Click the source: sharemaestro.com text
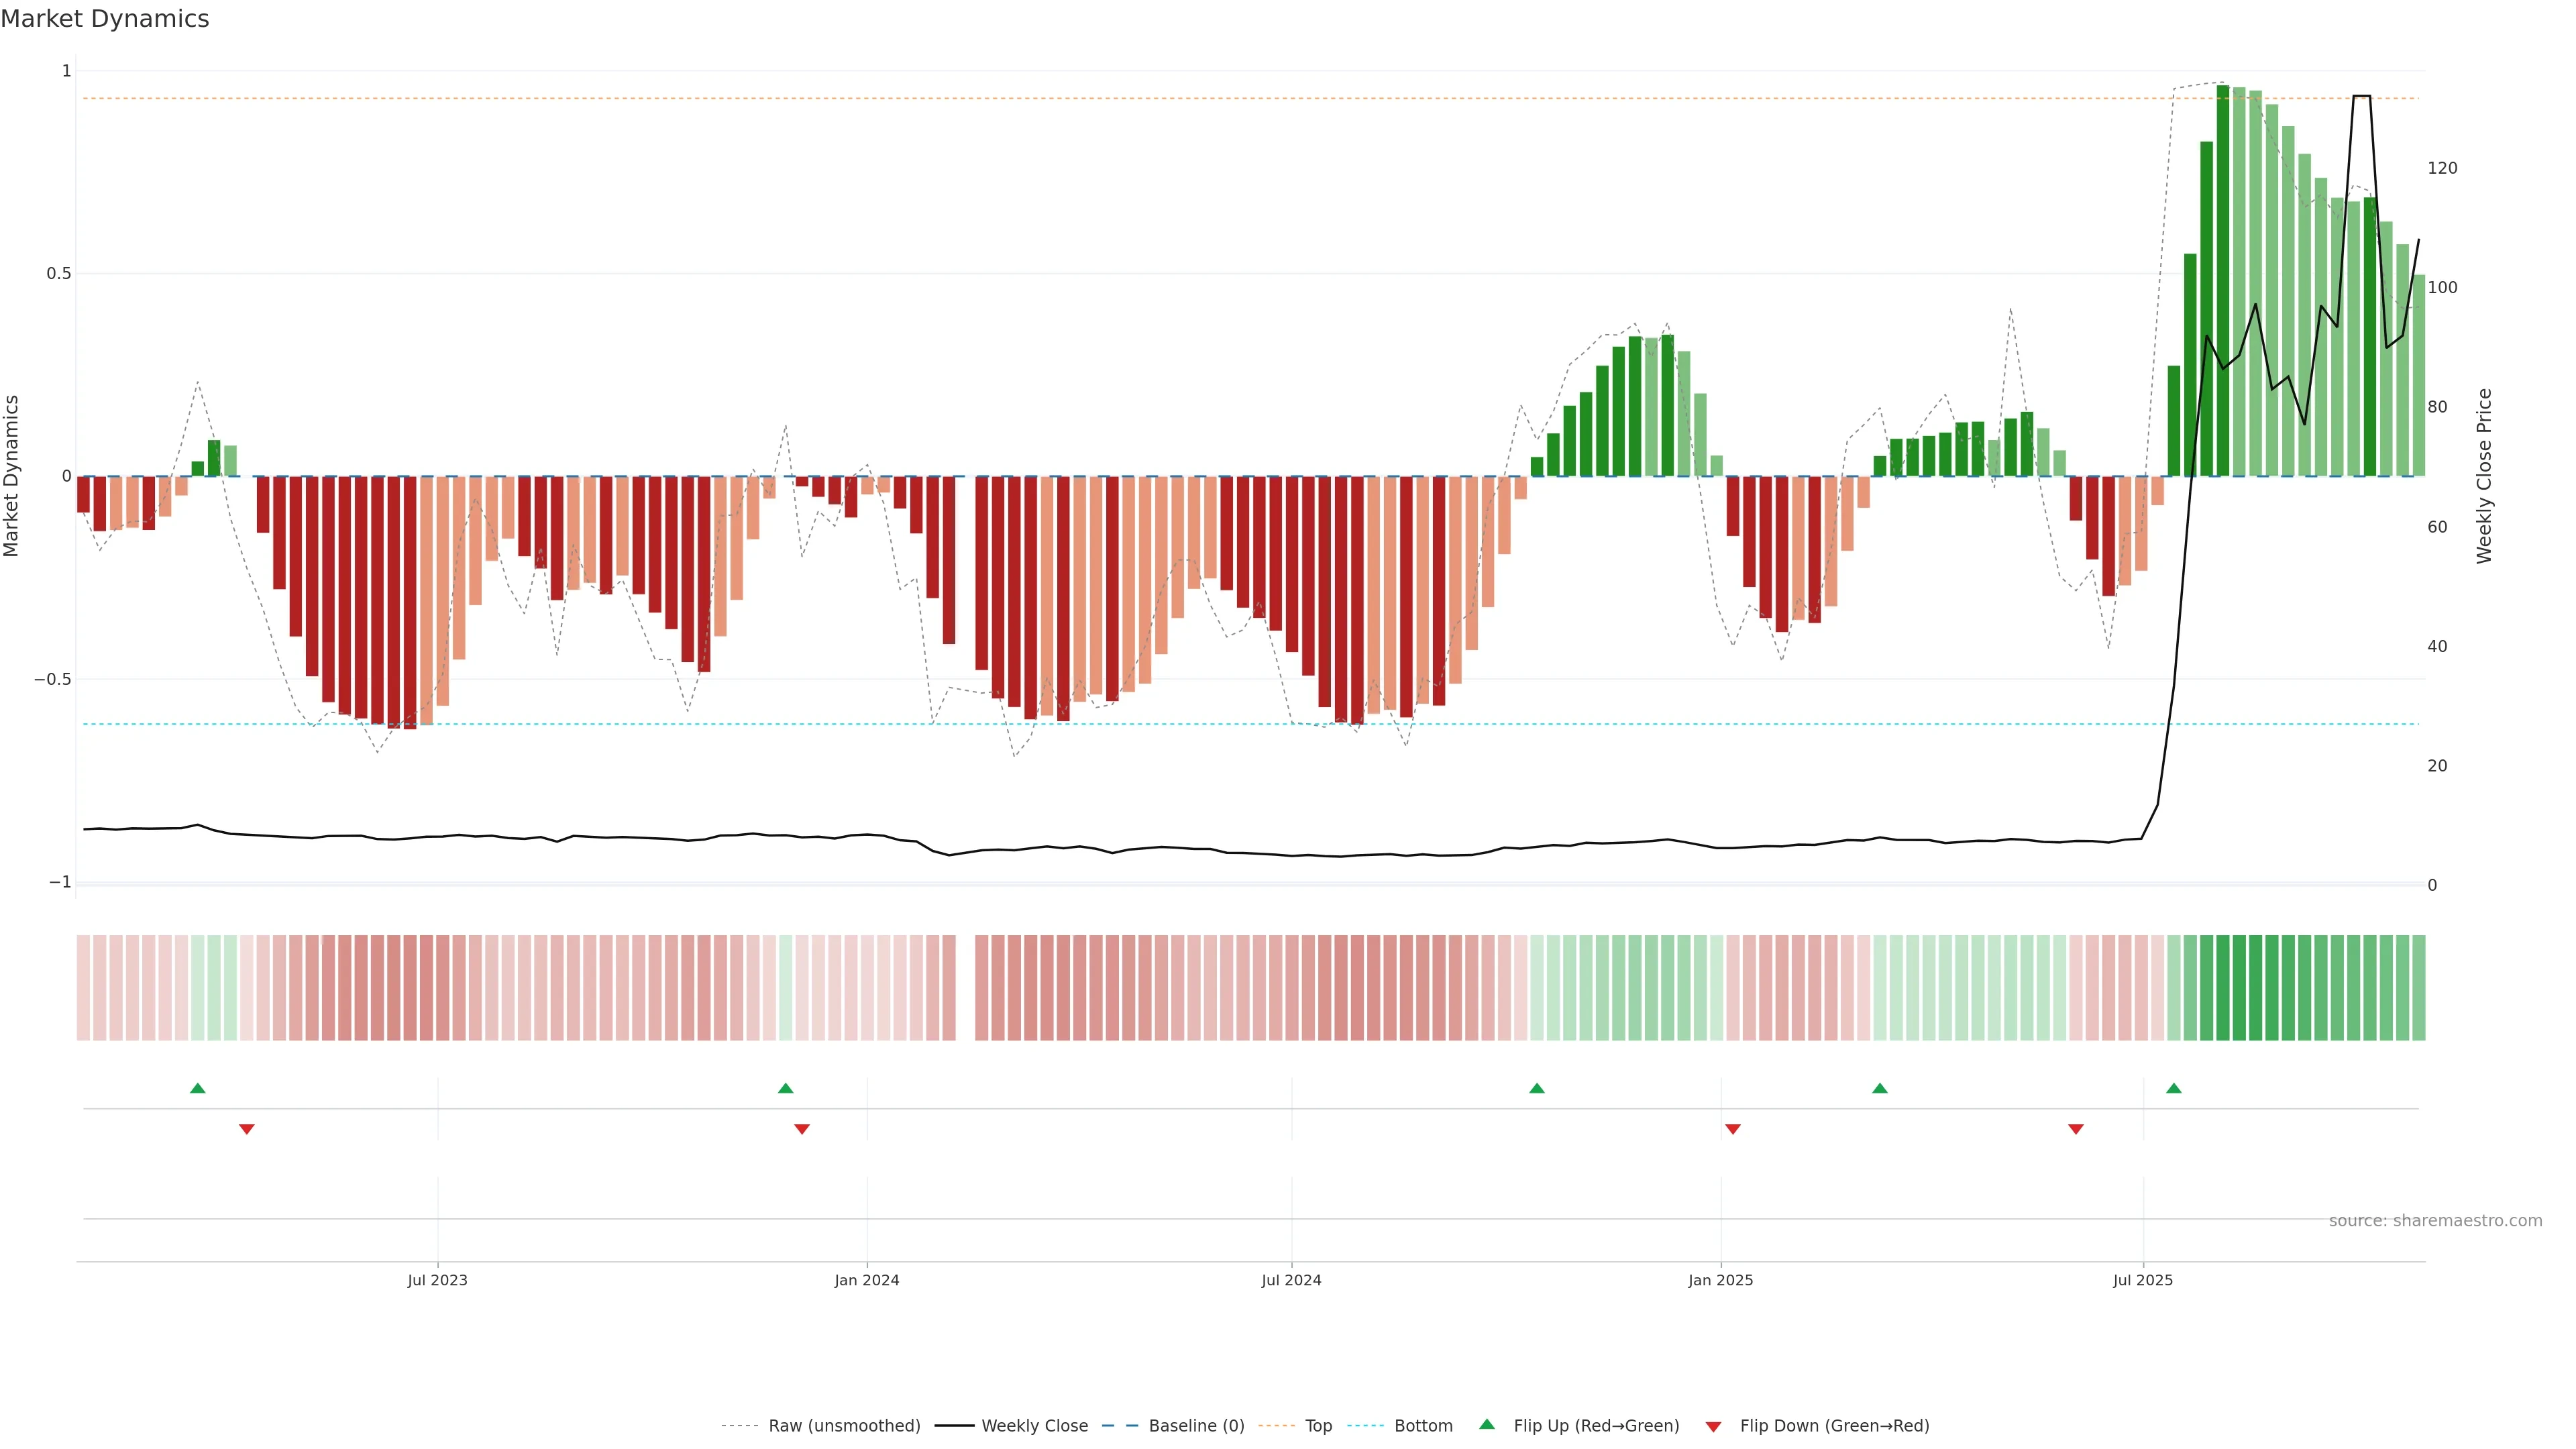The image size is (2576, 1449). pos(2435,1221)
